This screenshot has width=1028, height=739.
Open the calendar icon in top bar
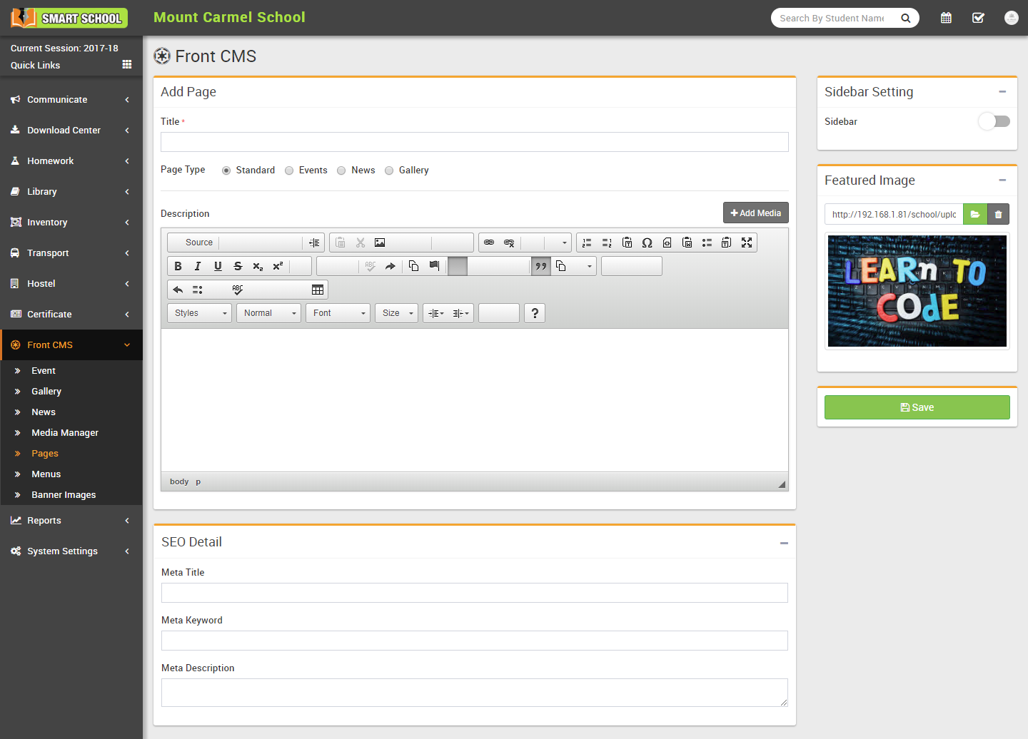point(946,18)
